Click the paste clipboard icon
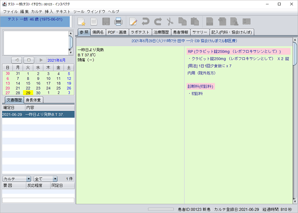This screenshot has width=298, height=213. [x=194, y=22]
